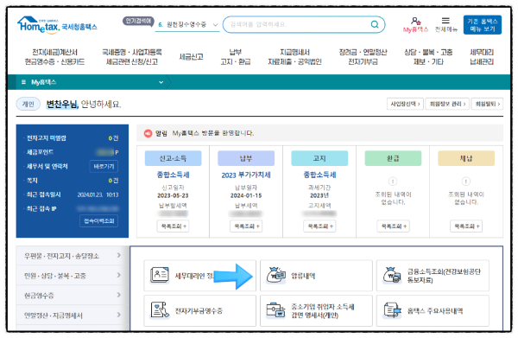This screenshot has height=338, width=518.
Task: Select the 납부 tab header
Action: coord(246,158)
